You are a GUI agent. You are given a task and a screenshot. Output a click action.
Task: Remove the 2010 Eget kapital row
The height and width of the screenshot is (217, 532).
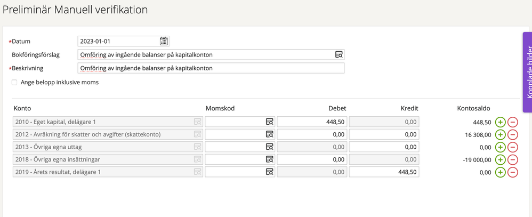(x=513, y=122)
